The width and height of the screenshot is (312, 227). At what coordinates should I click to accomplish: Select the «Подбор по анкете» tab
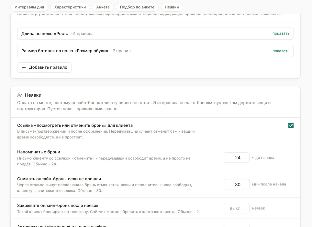pyautogui.click(x=137, y=7)
